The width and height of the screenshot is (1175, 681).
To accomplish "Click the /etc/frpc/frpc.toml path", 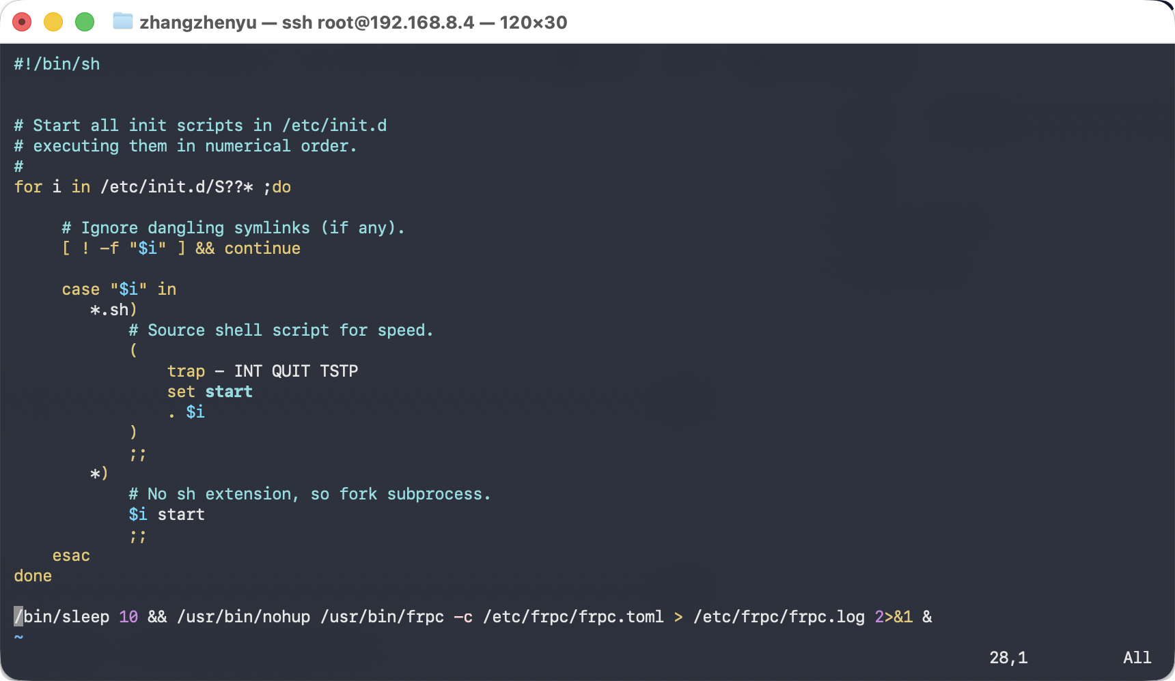I will coord(573,617).
